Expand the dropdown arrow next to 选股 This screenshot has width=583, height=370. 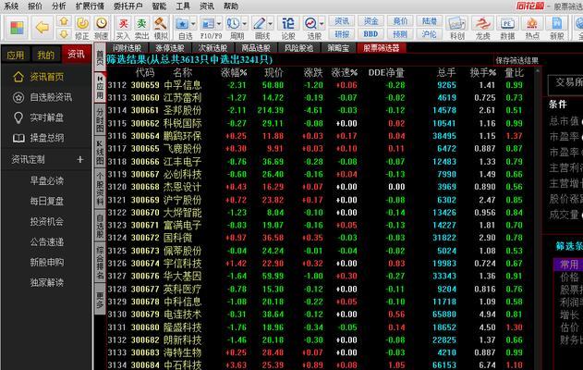click(x=322, y=24)
